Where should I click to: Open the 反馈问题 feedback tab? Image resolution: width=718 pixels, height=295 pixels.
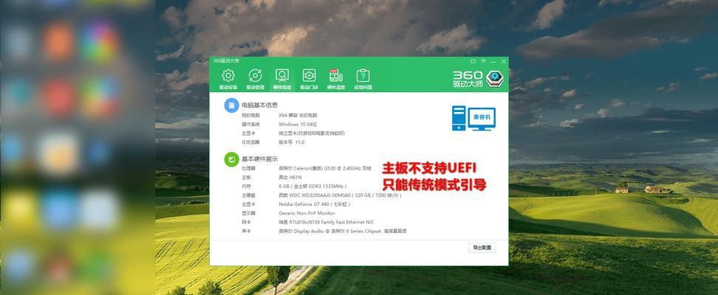[363, 79]
